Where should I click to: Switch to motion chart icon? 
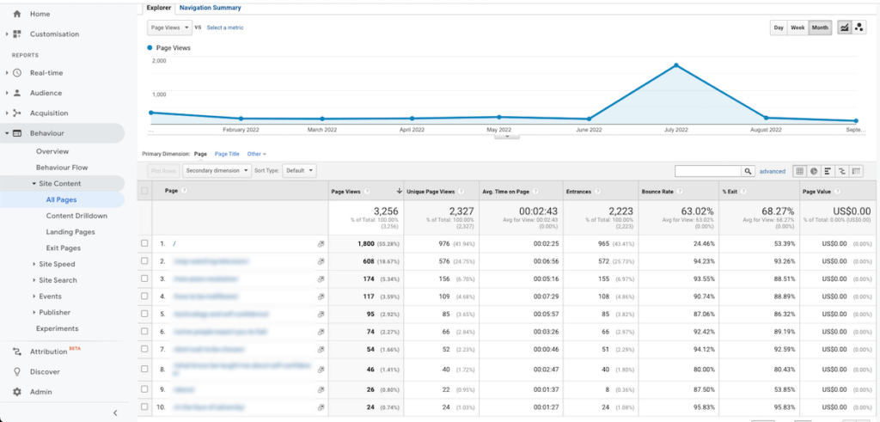pos(859,28)
